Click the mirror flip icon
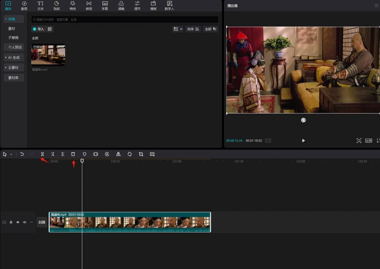This screenshot has height=269, width=380. [x=118, y=154]
